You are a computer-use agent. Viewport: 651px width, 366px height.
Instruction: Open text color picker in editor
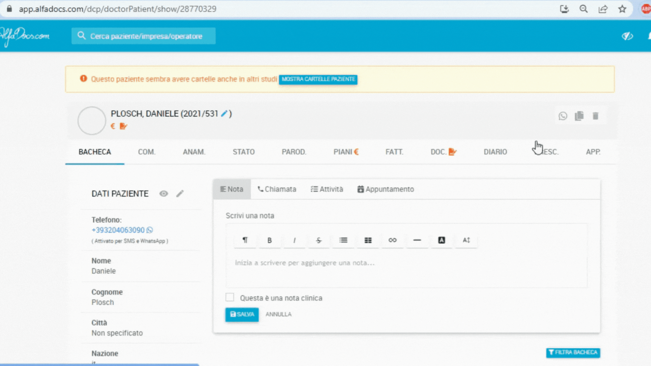(441, 240)
